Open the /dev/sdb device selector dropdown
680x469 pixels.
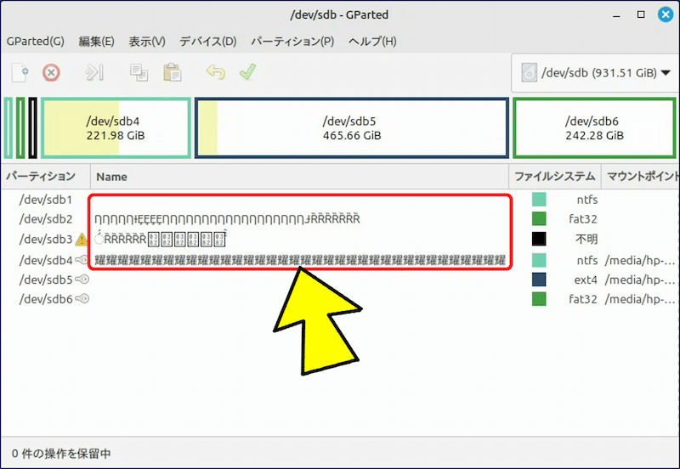click(595, 73)
